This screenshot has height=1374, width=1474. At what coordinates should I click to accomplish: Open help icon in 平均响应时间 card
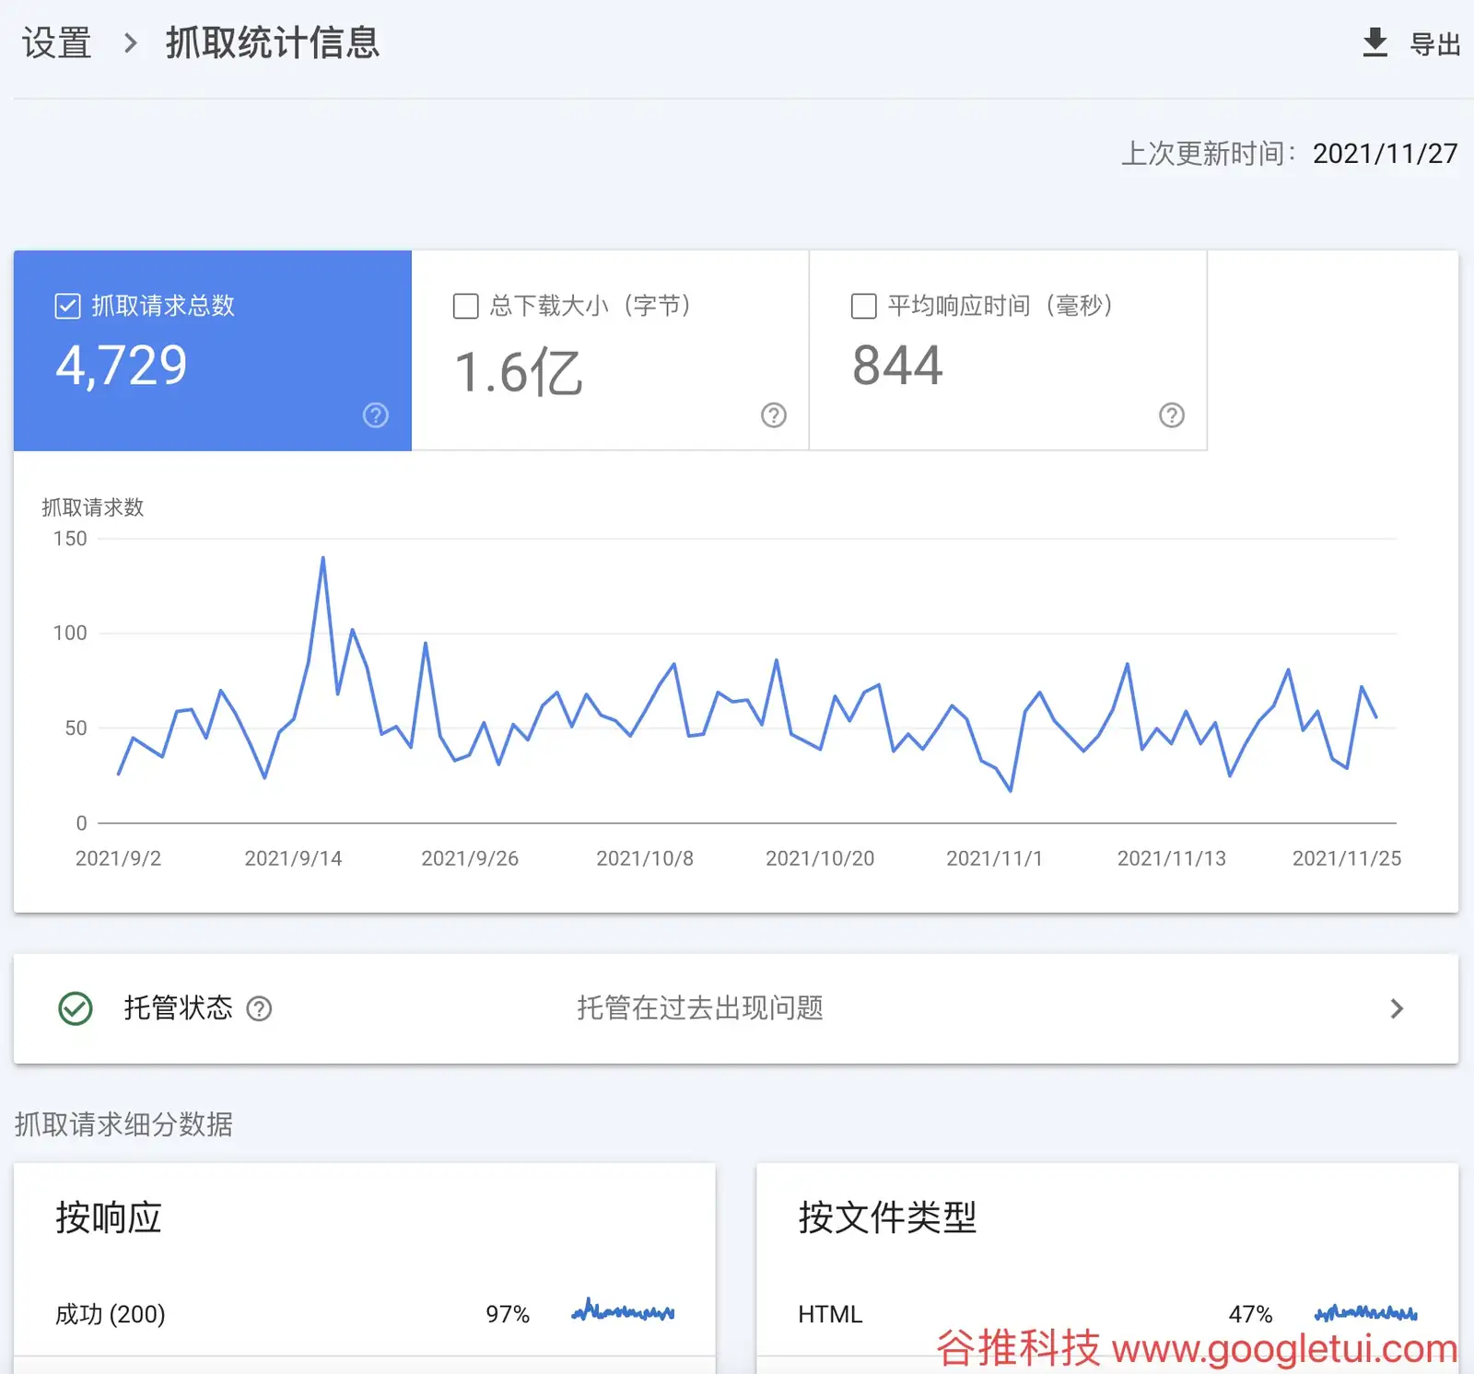[x=1172, y=415]
